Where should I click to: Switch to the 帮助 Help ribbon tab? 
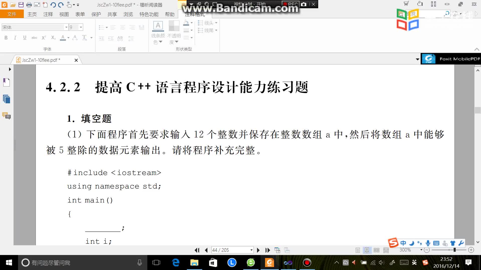pos(170,14)
